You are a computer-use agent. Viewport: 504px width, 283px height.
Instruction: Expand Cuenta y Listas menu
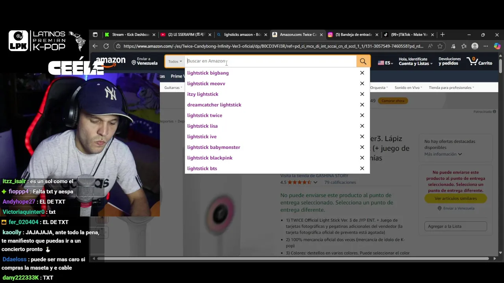tap(415, 61)
